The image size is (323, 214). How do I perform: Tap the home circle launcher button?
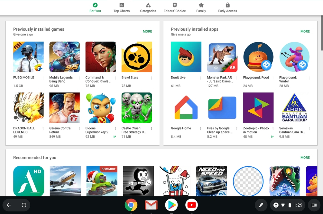[x=24, y=205]
